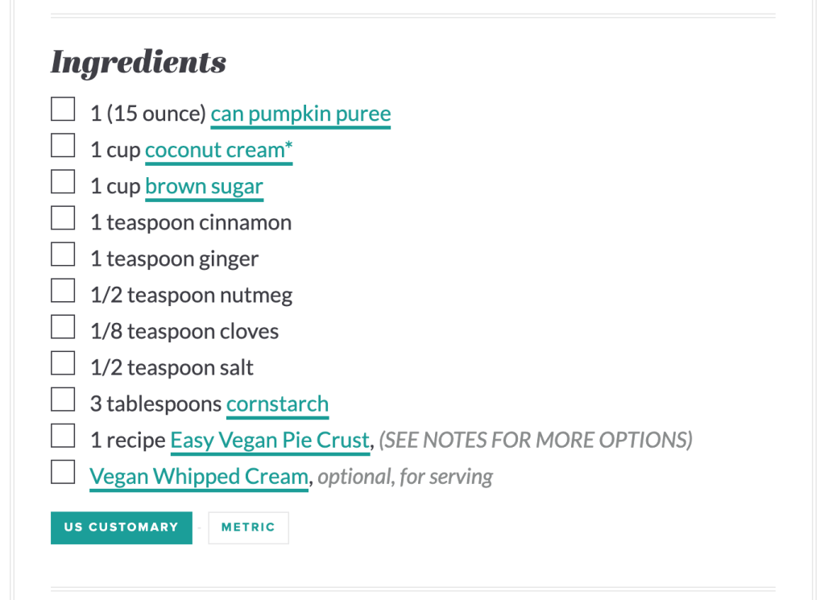This screenshot has width=824, height=600.
Task: Check off 1 teaspoon cinnamon
Action: point(63,218)
